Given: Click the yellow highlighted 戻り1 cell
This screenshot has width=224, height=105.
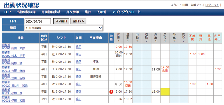Looking at the screenshot, I should (x=165, y=92).
